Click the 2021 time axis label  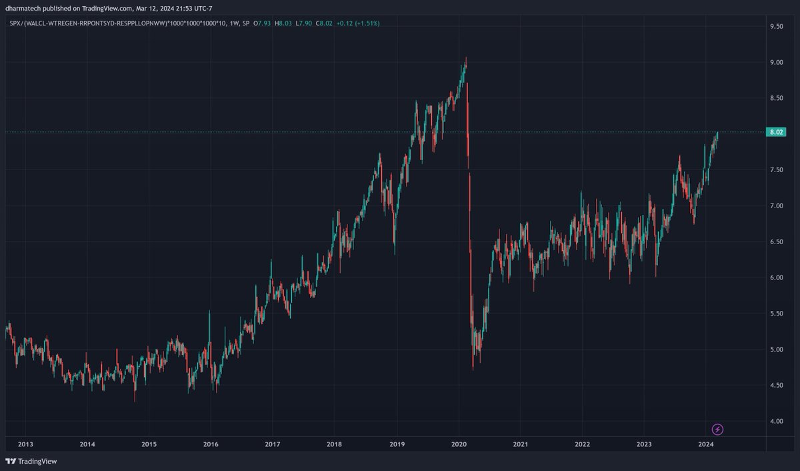coord(521,444)
